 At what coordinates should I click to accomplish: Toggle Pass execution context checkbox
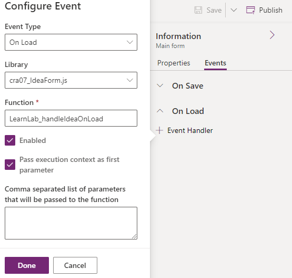tap(10, 165)
